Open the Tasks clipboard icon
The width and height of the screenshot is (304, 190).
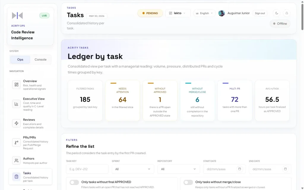pyautogui.click(x=16, y=177)
